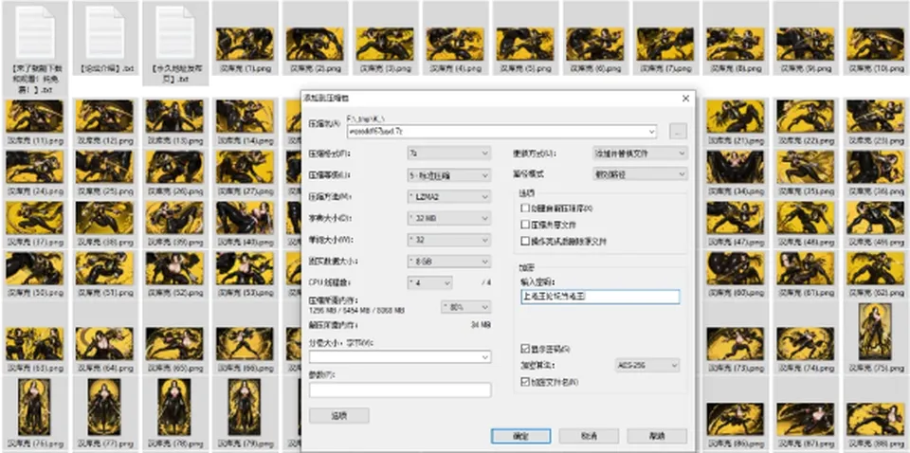
Task: Enable delete source files after compression checkbox
Action: [525, 241]
